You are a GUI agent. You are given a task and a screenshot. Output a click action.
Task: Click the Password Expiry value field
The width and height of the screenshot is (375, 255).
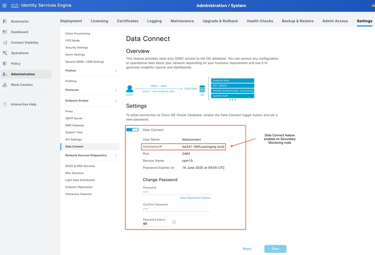pos(156,224)
